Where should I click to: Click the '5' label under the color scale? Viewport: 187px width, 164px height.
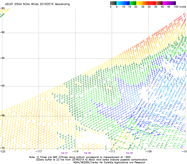pyautogui.click(x=117, y=7)
